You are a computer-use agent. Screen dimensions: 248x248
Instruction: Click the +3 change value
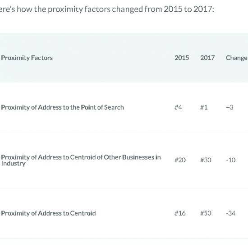point(230,107)
